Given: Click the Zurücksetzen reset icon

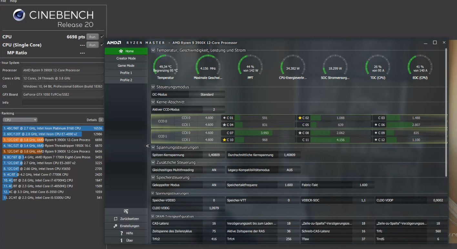Looking at the screenshot, I should [x=116, y=219].
